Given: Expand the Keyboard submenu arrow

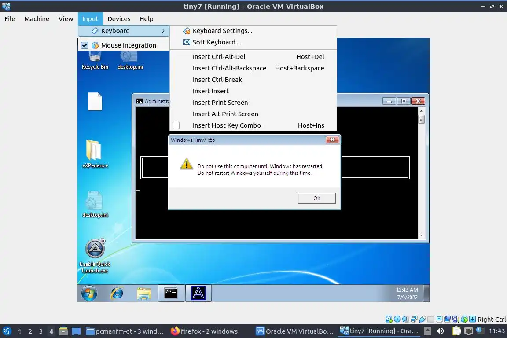Looking at the screenshot, I should tap(163, 31).
